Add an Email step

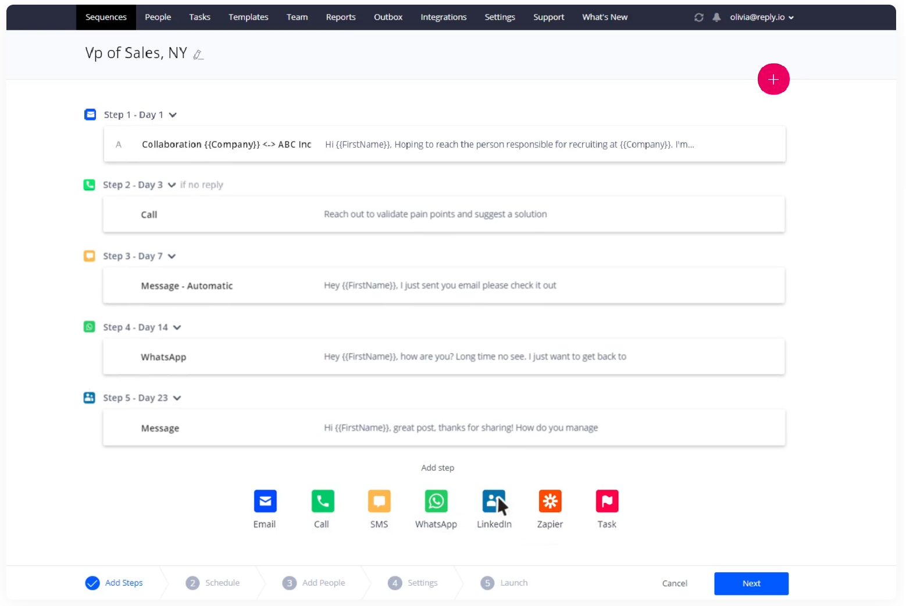(265, 501)
